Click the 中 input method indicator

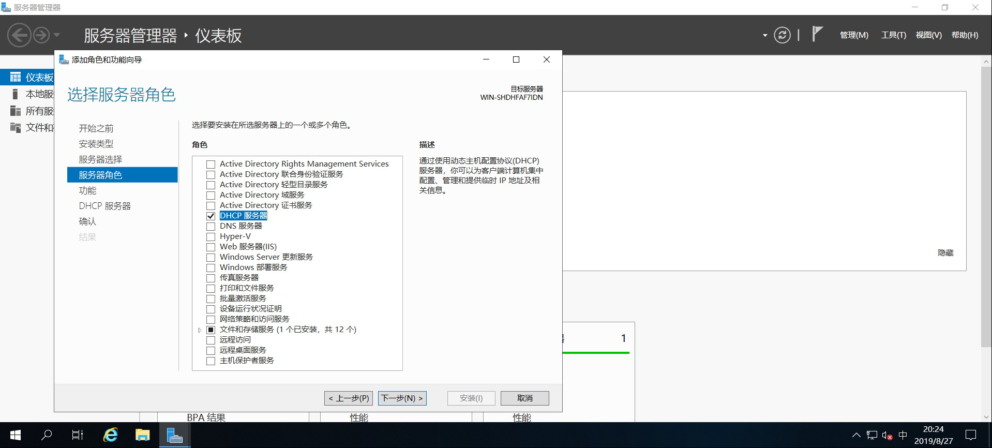coord(903,435)
